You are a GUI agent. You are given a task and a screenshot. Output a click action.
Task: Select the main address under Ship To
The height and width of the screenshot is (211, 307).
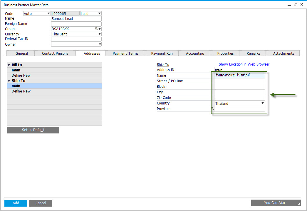tap(54, 86)
